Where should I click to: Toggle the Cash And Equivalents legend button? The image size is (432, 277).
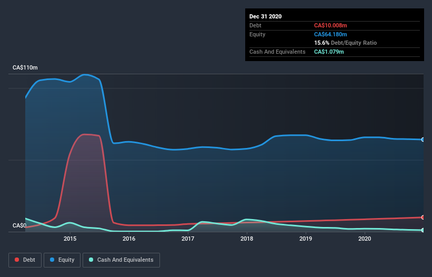(x=121, y=260)
